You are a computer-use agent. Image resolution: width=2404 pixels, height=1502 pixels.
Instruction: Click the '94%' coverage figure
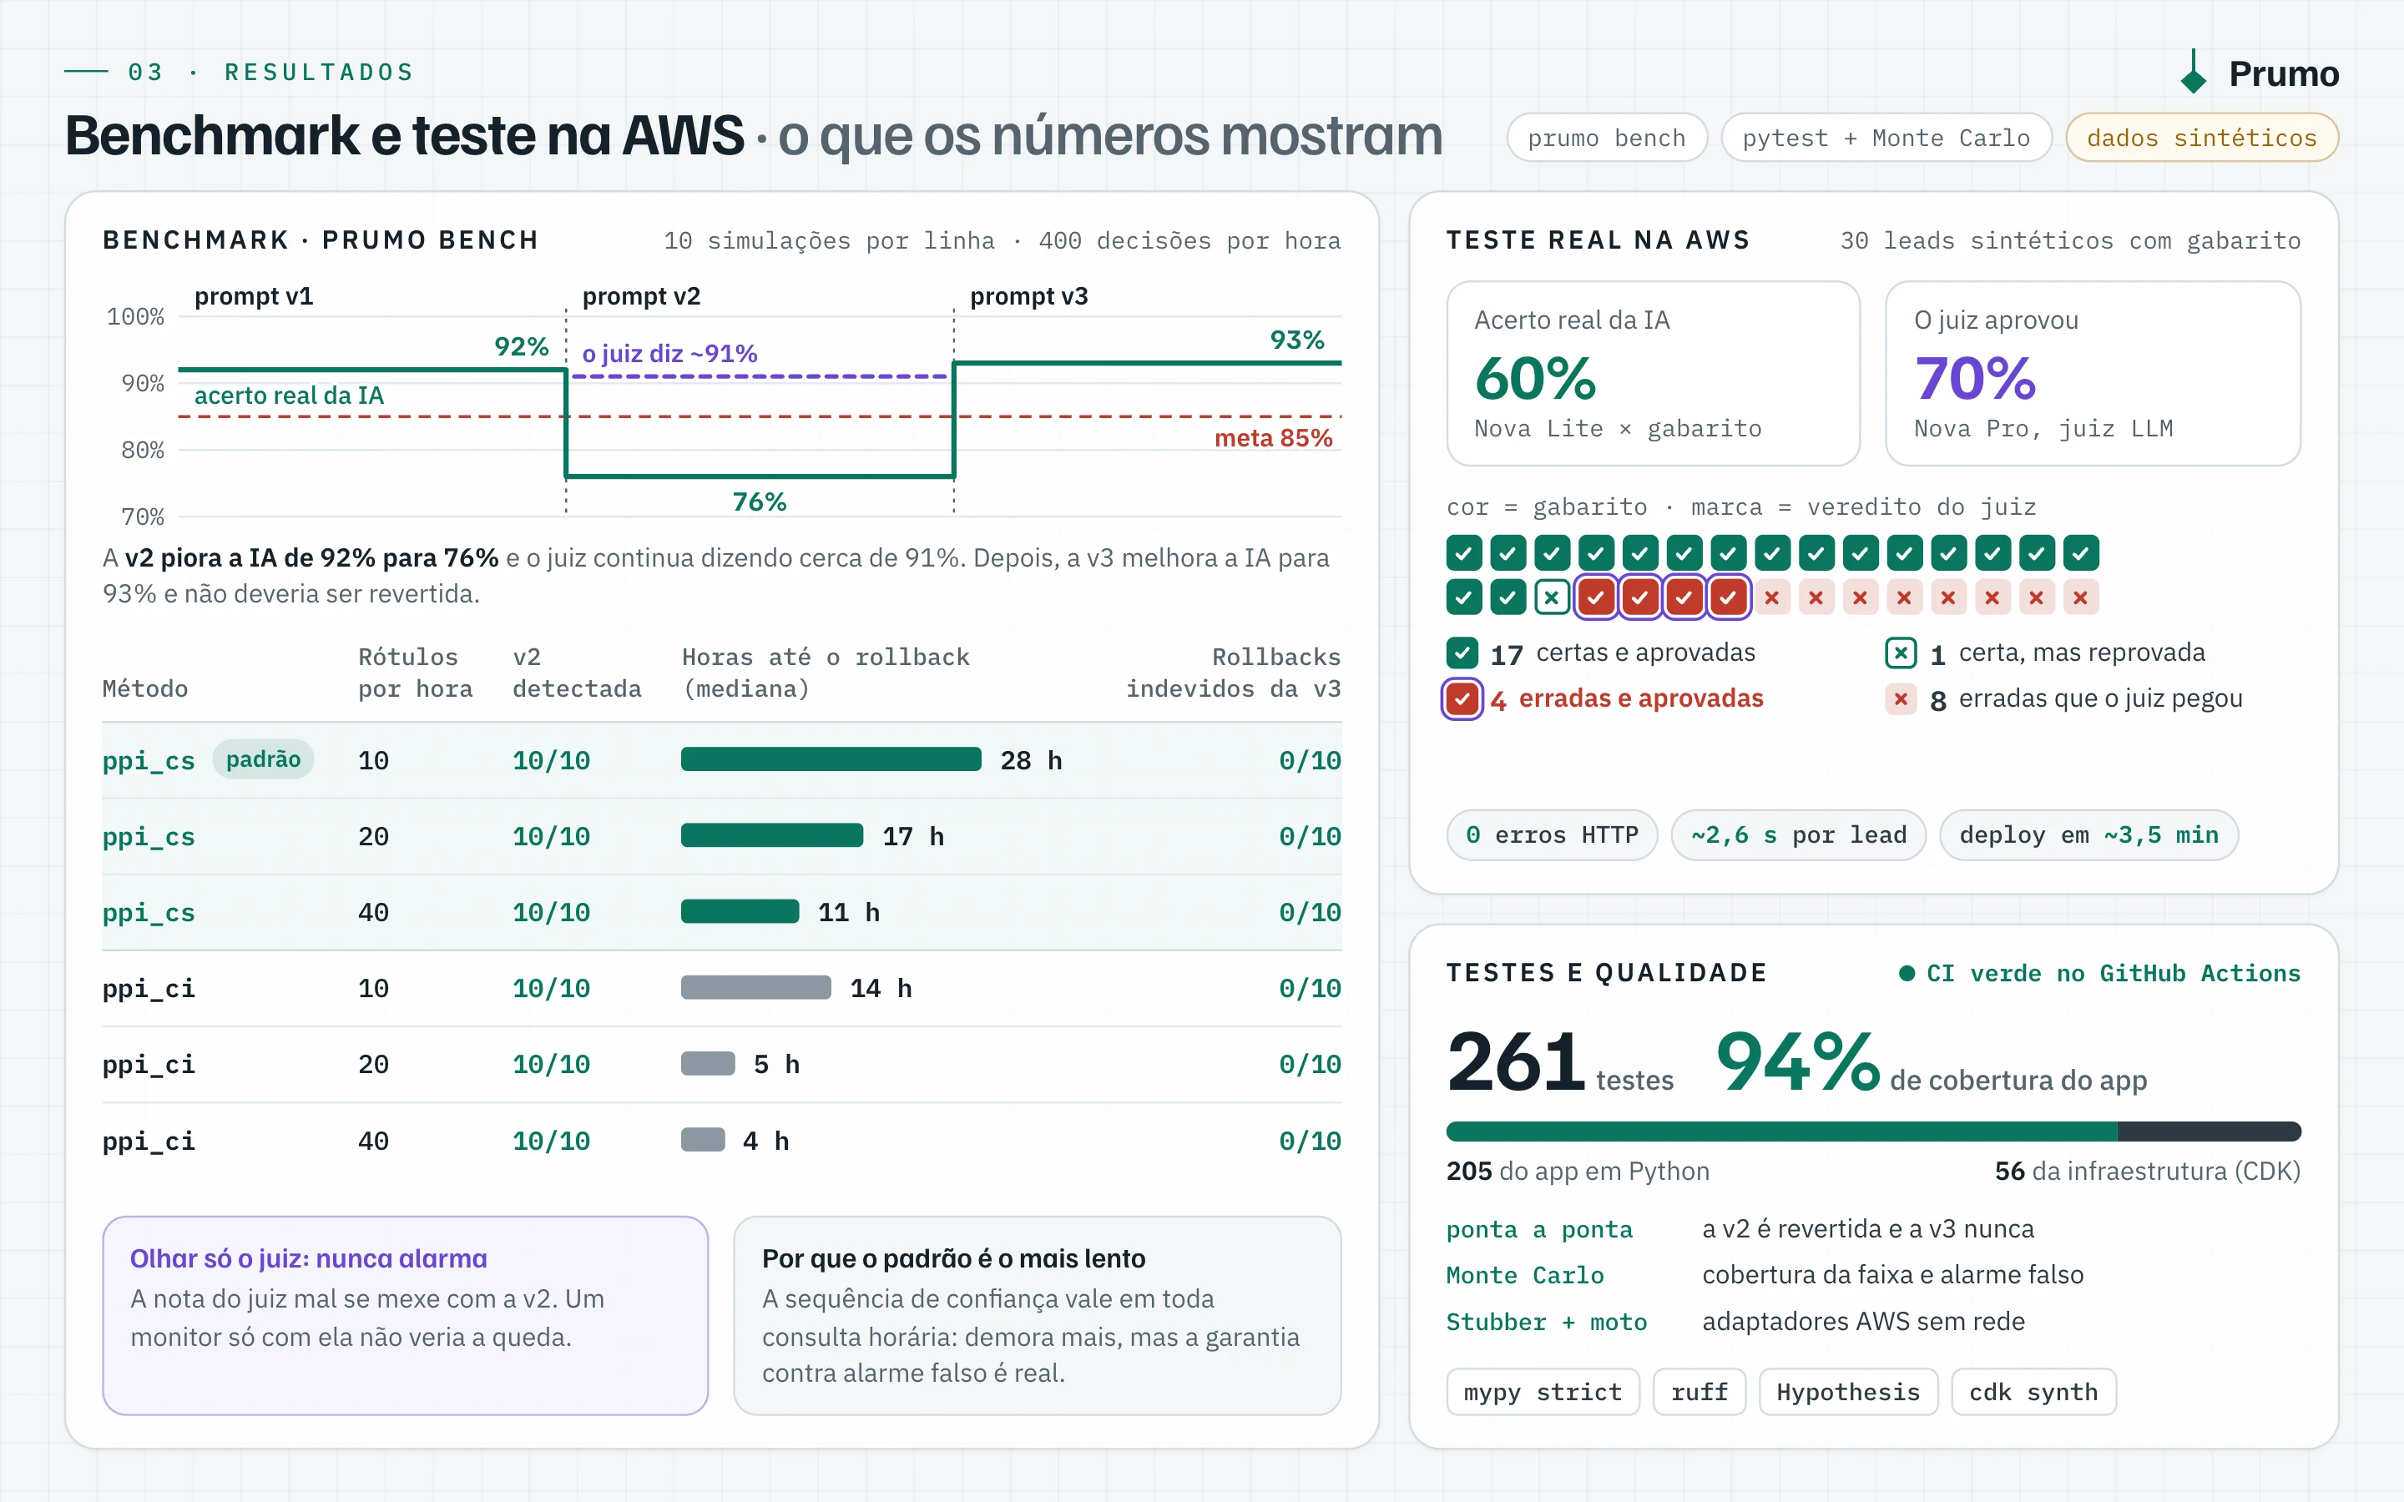[x=1798, y=1062]
